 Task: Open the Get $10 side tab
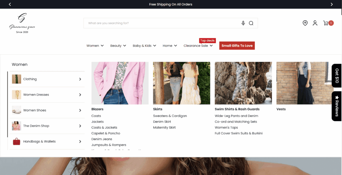[x=337, y=76]
